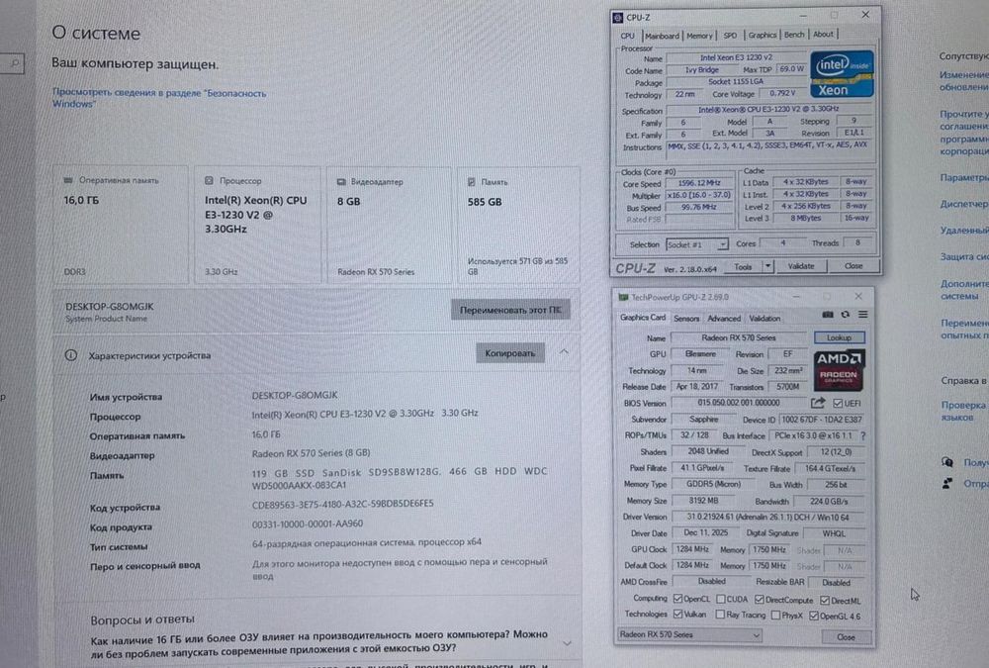Switch to the CPU-Z Bench tab
The width and height of the screenshot is (989, 668).
(x=794, y=34)
